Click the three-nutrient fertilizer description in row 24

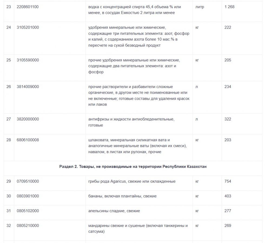(139, 36)
